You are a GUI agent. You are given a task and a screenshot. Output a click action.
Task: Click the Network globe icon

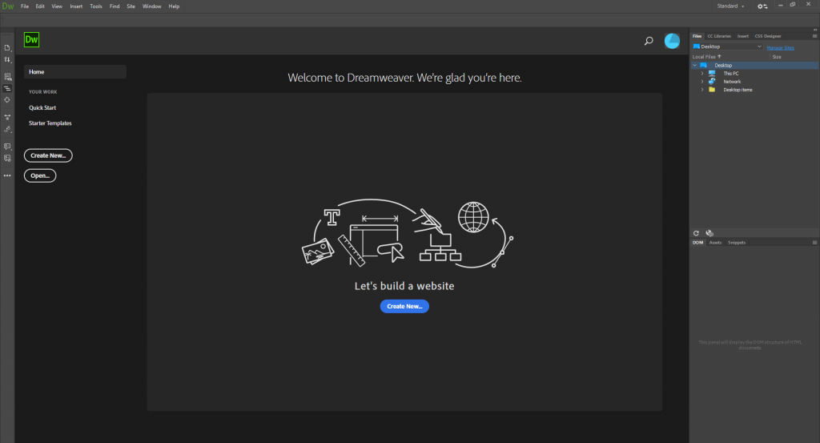point(712,82)
